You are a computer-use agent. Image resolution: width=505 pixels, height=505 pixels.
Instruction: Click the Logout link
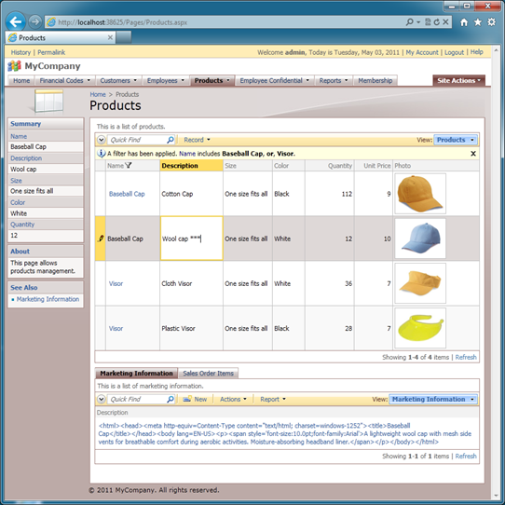454,52
